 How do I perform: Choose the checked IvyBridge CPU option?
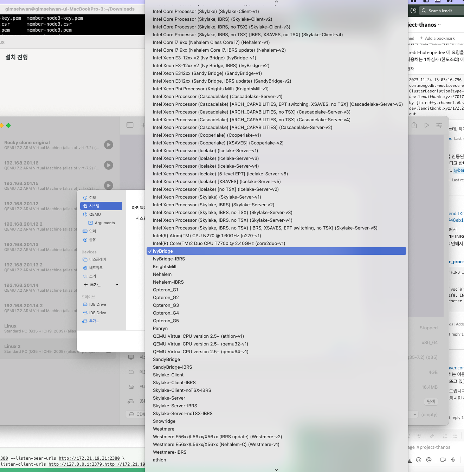click(x=276, y=251)
